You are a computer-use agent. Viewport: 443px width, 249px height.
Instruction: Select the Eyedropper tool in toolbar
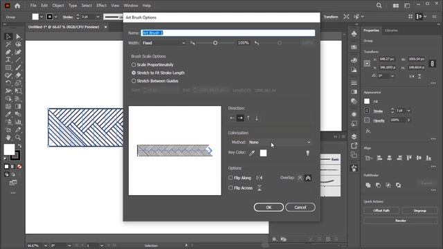[8, 114]
